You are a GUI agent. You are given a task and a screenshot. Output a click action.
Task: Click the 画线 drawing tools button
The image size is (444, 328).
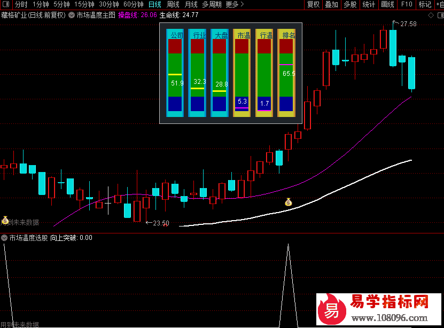(x=387, y=4)
